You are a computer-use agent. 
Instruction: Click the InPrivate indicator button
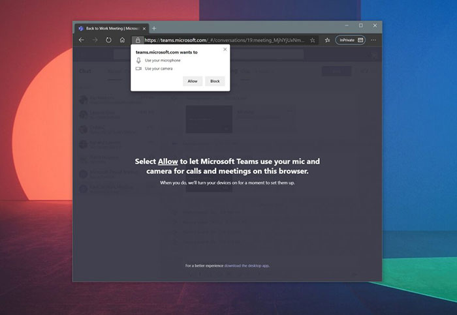click(351, 40)
